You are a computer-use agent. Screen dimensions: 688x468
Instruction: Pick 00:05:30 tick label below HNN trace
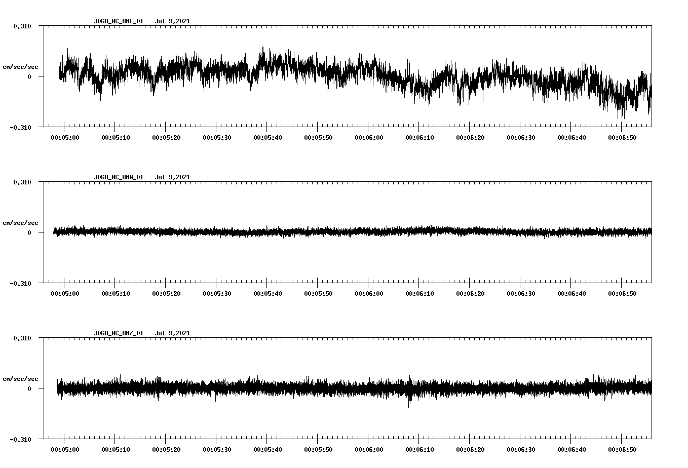tap(217, 294)
